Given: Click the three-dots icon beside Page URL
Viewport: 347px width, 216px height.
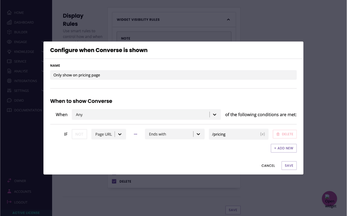Looking at the screenshot, I should pyautogui.click(x=136, y=134).
